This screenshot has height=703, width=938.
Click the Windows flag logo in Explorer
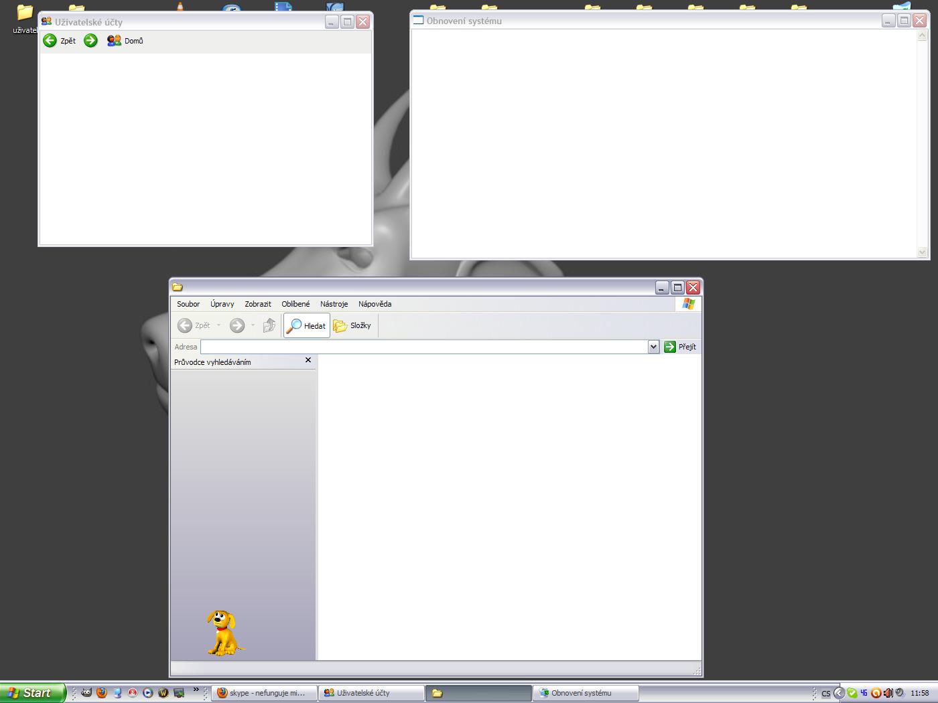pyautogui.click(x=689, y=304)
